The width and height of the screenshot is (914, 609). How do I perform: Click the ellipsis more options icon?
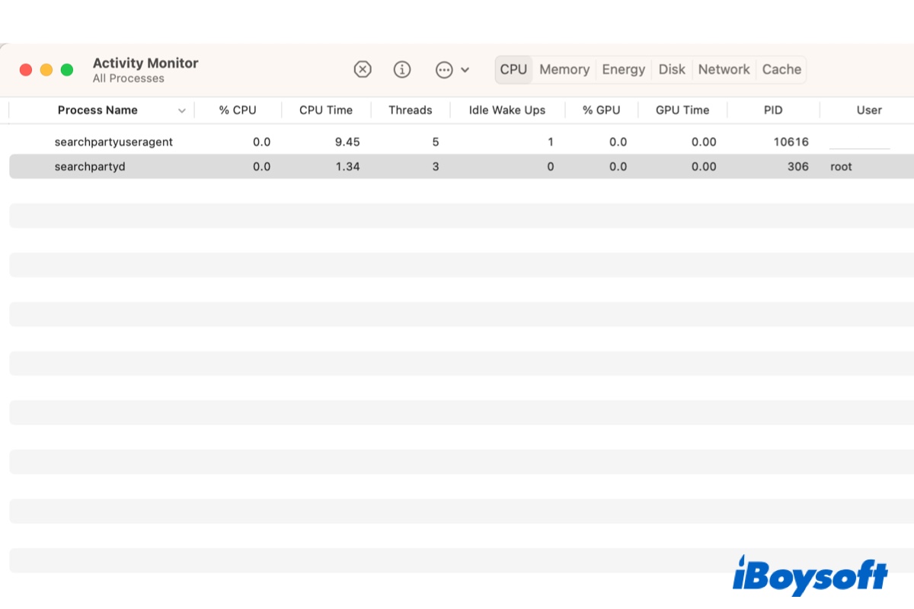point(444,69)
